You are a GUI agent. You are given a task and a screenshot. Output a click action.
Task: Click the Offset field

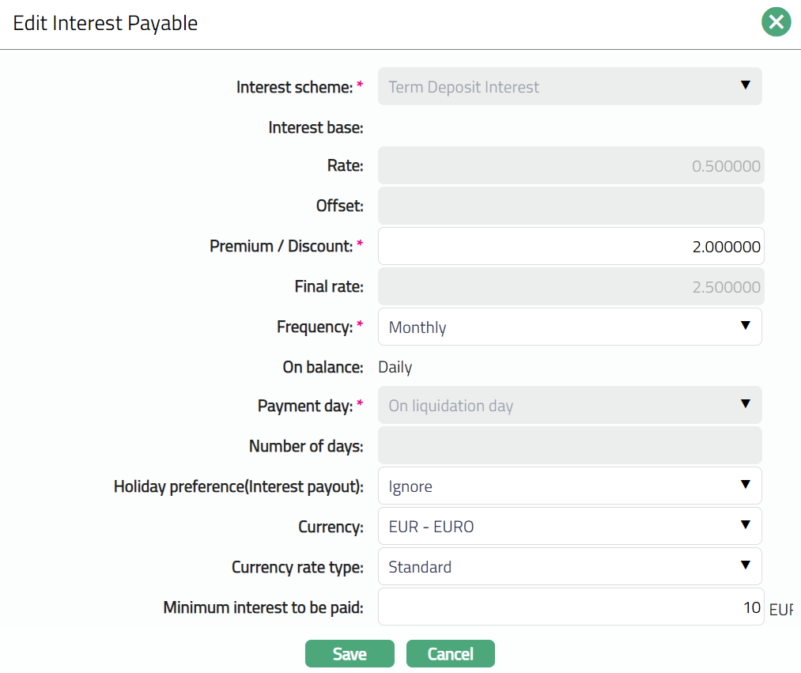point(569,206)
